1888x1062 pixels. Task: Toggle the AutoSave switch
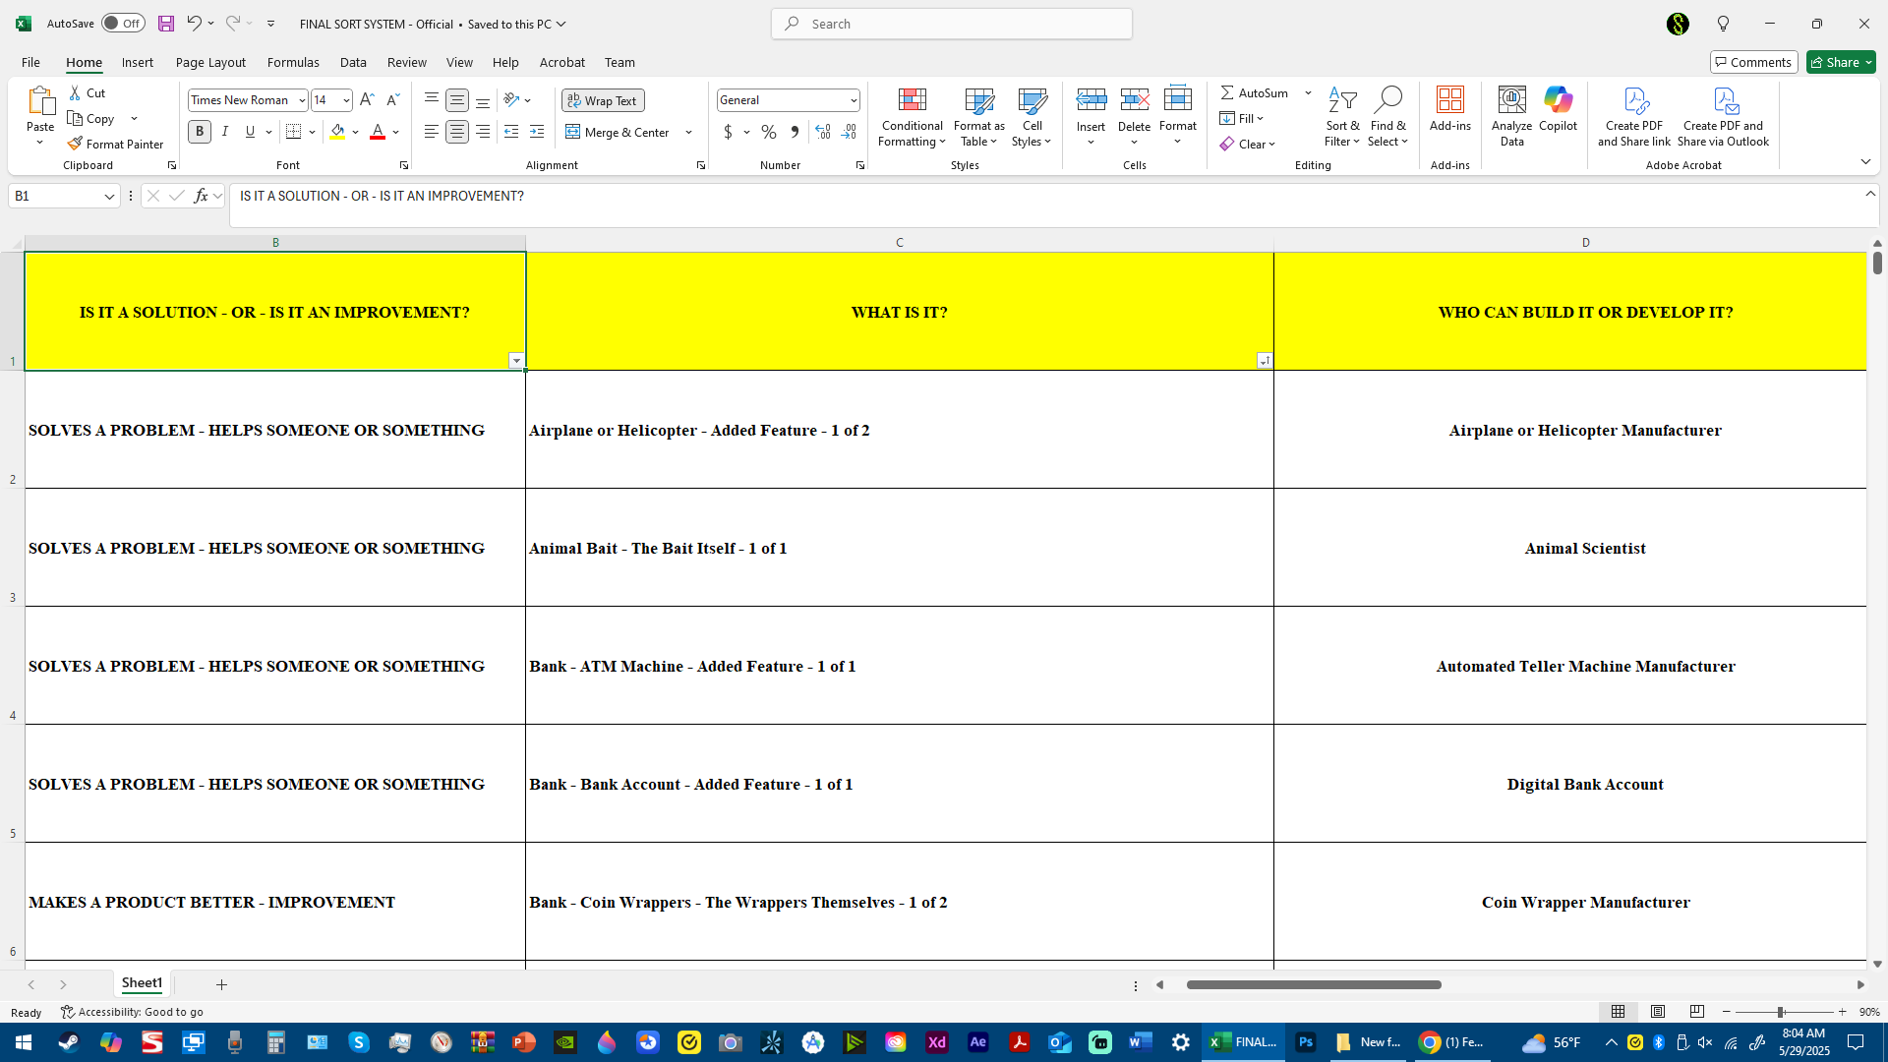point(123,24)
